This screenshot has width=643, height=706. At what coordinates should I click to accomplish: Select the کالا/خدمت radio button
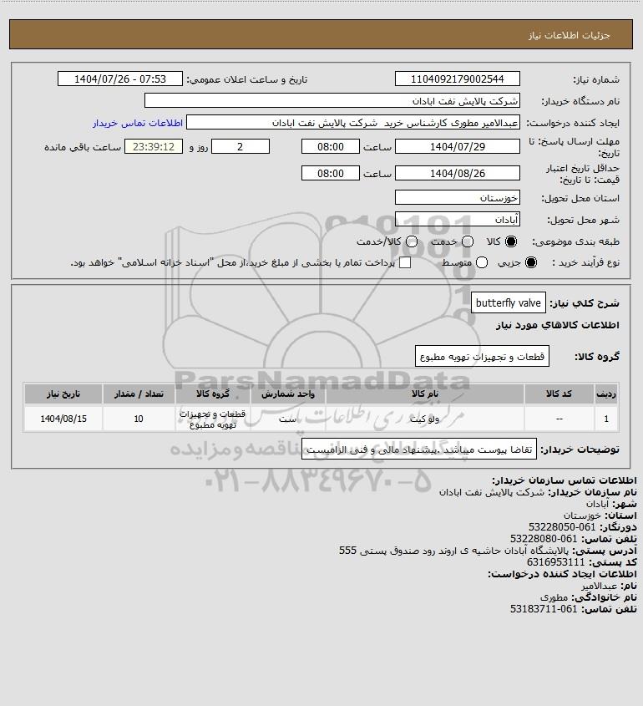pos(411,241)
